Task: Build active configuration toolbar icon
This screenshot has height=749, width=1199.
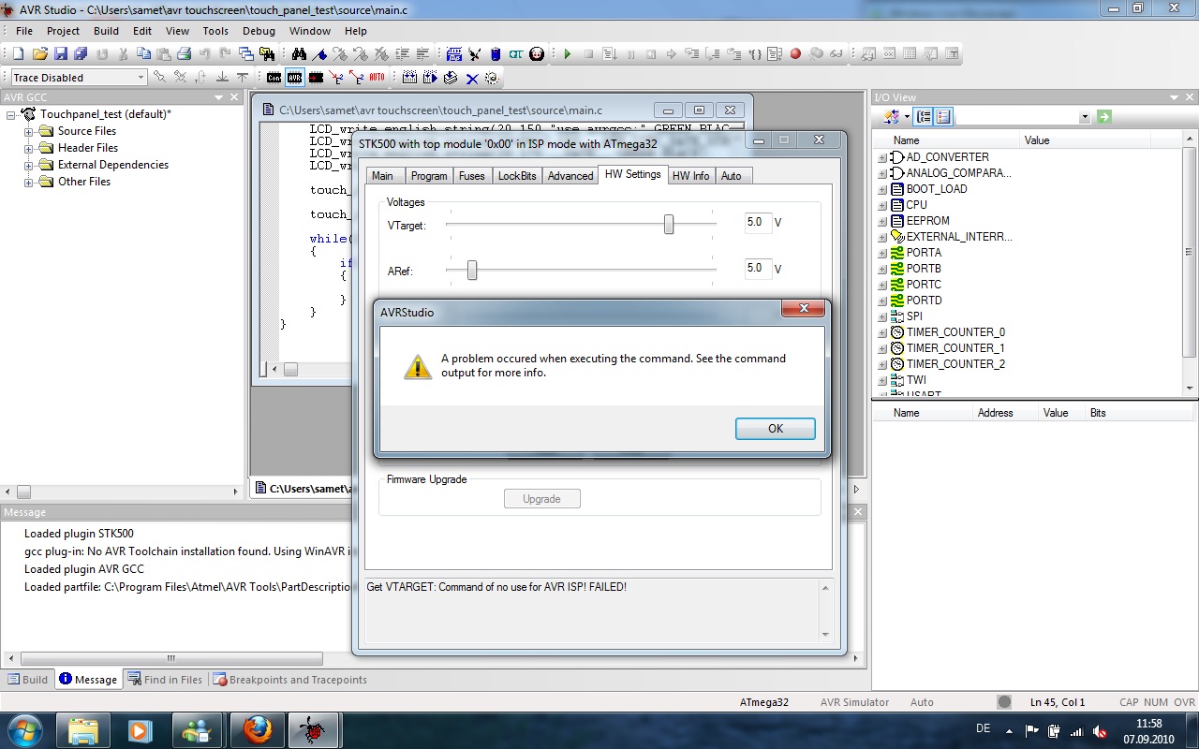Action: pos(409,77)
